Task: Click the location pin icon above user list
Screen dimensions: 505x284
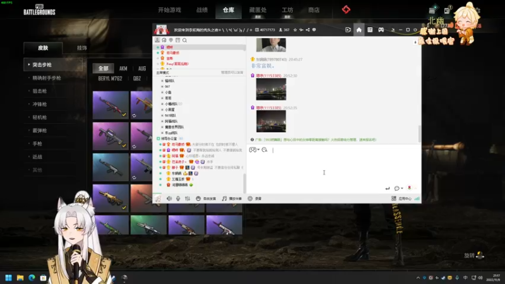Action: coord(171,40)
